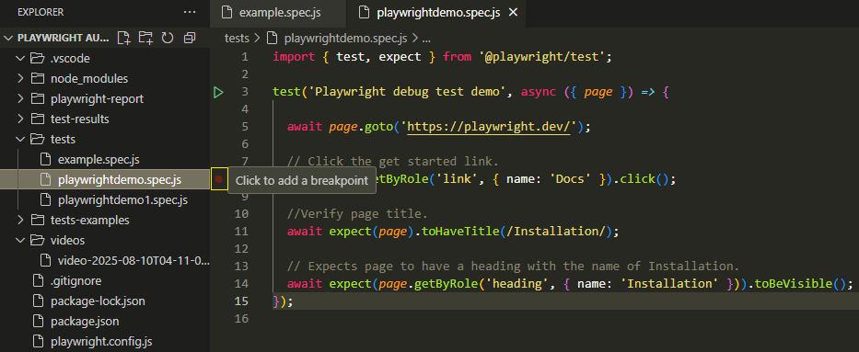This screenshot has width=859, height=352.
Task: Click the '//Verify page title.' comment
Action: (x=357, y=214)
